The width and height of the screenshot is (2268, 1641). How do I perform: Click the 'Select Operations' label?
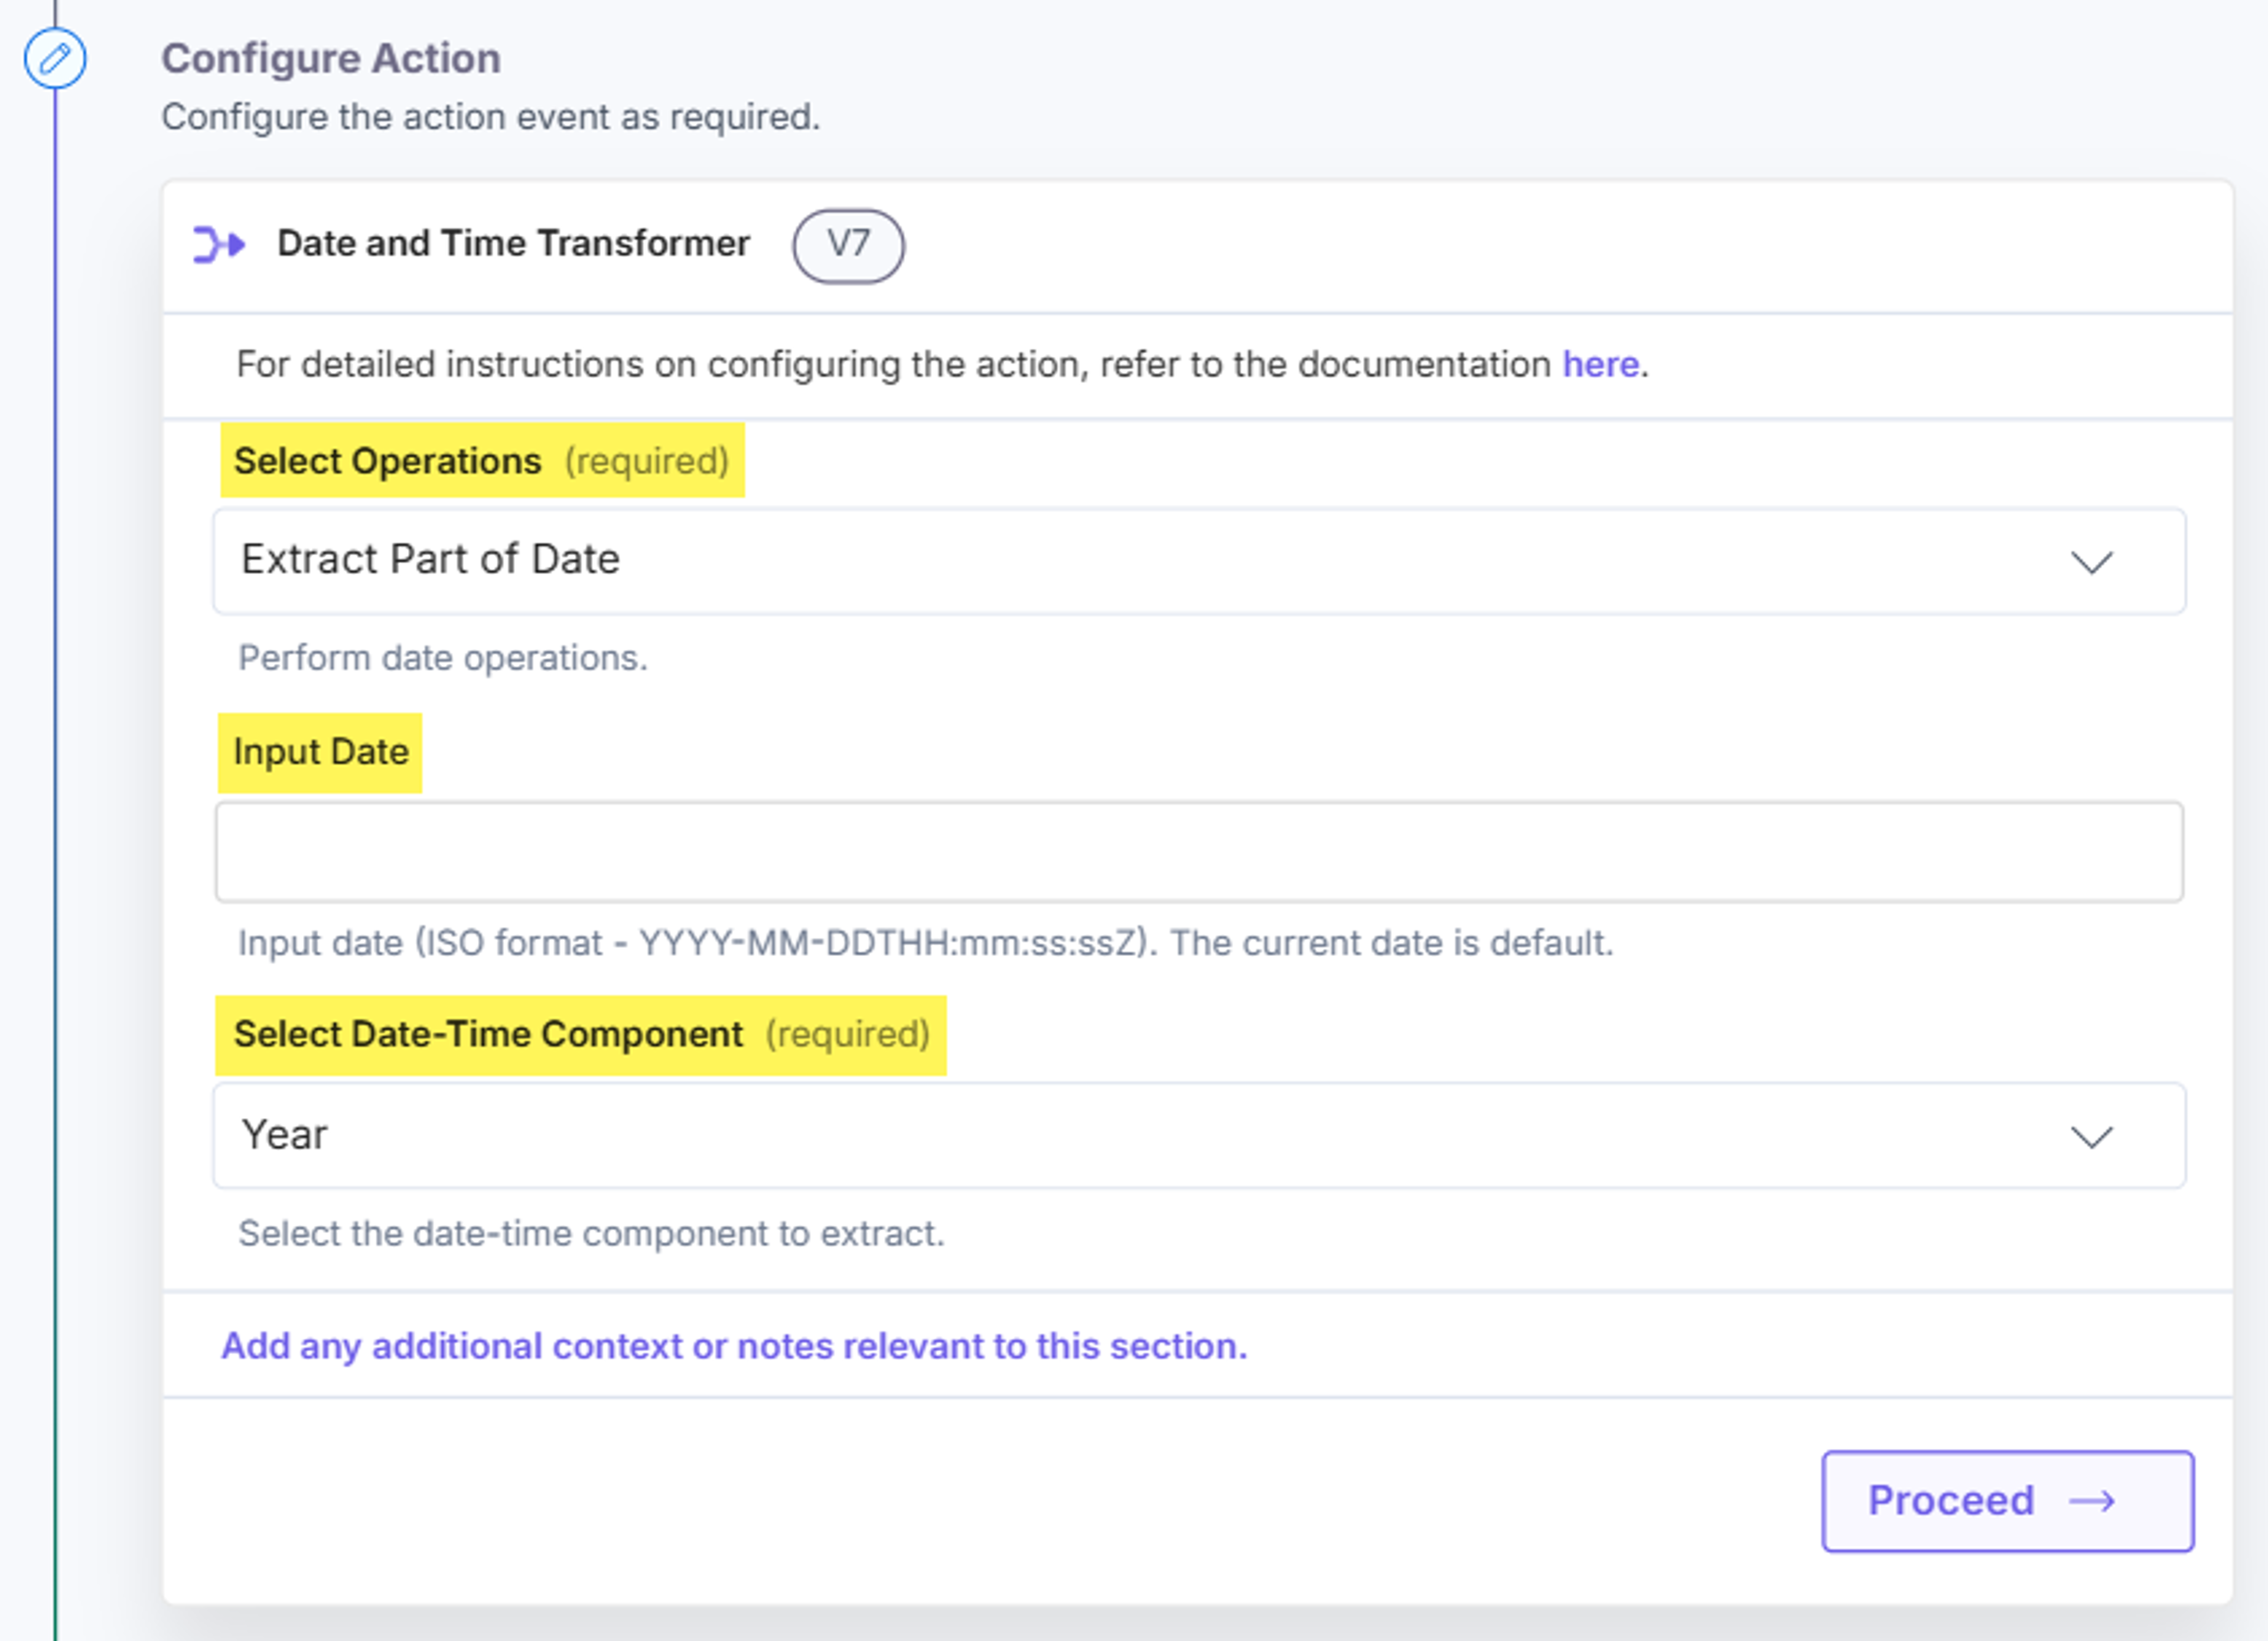pos(387,461)
